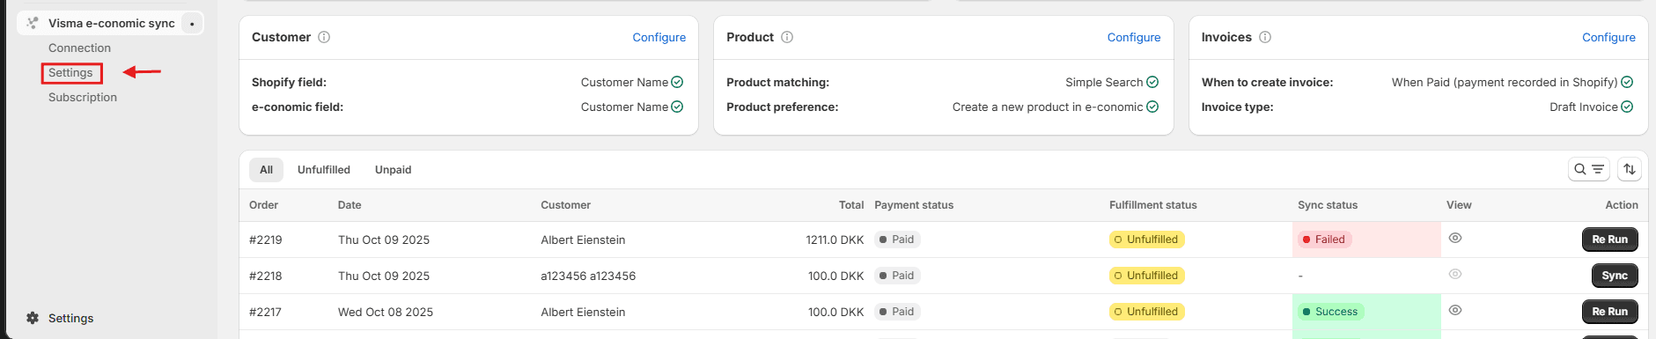Sync order #2218
Viewport: 1656px width, 339px height.
tap(1615, 276)
